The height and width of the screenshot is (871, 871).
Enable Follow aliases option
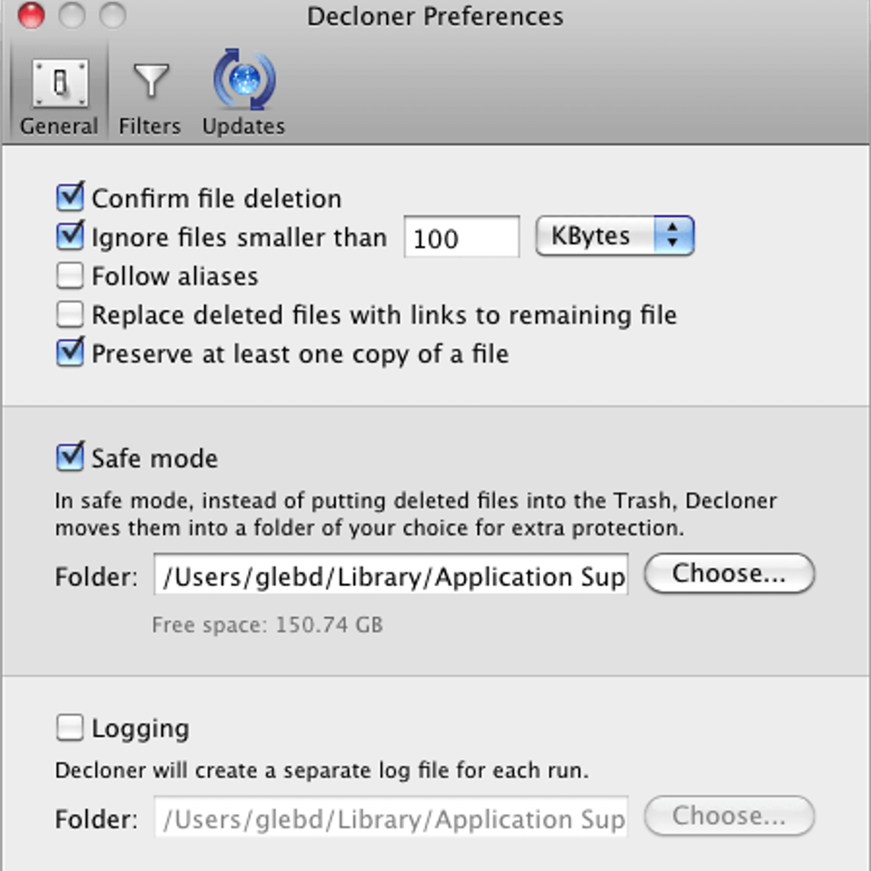coord(70,276)
